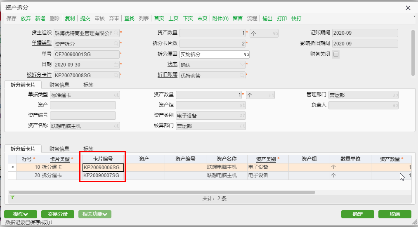Switch to 财务信息 tab under 拆分后卡片
Screen dimensions: 418x227
(x=59, y=149)
